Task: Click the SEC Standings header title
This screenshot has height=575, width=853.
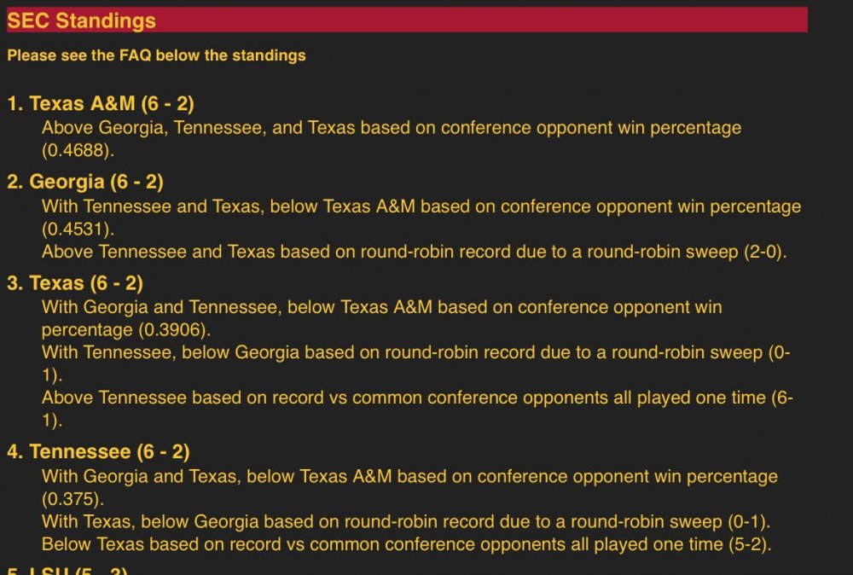Action: coord(81,21)
